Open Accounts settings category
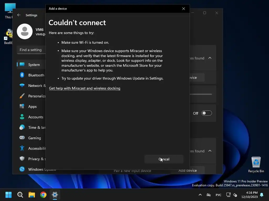 click(32, 117)
